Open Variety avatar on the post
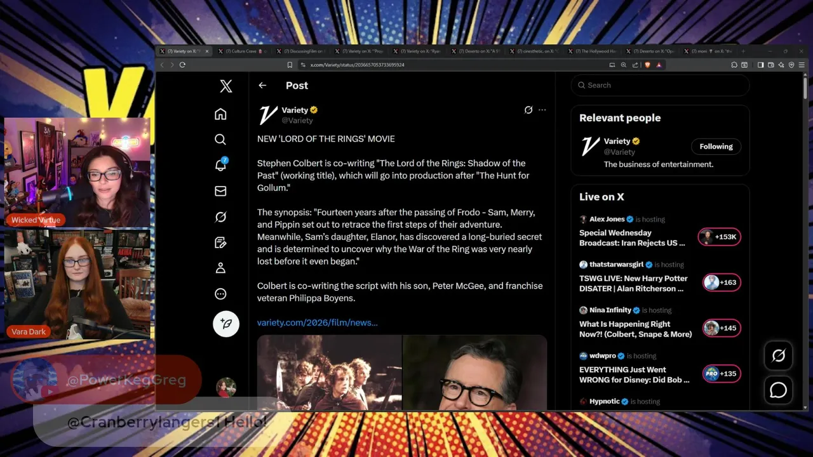 [x=268, y=115]
